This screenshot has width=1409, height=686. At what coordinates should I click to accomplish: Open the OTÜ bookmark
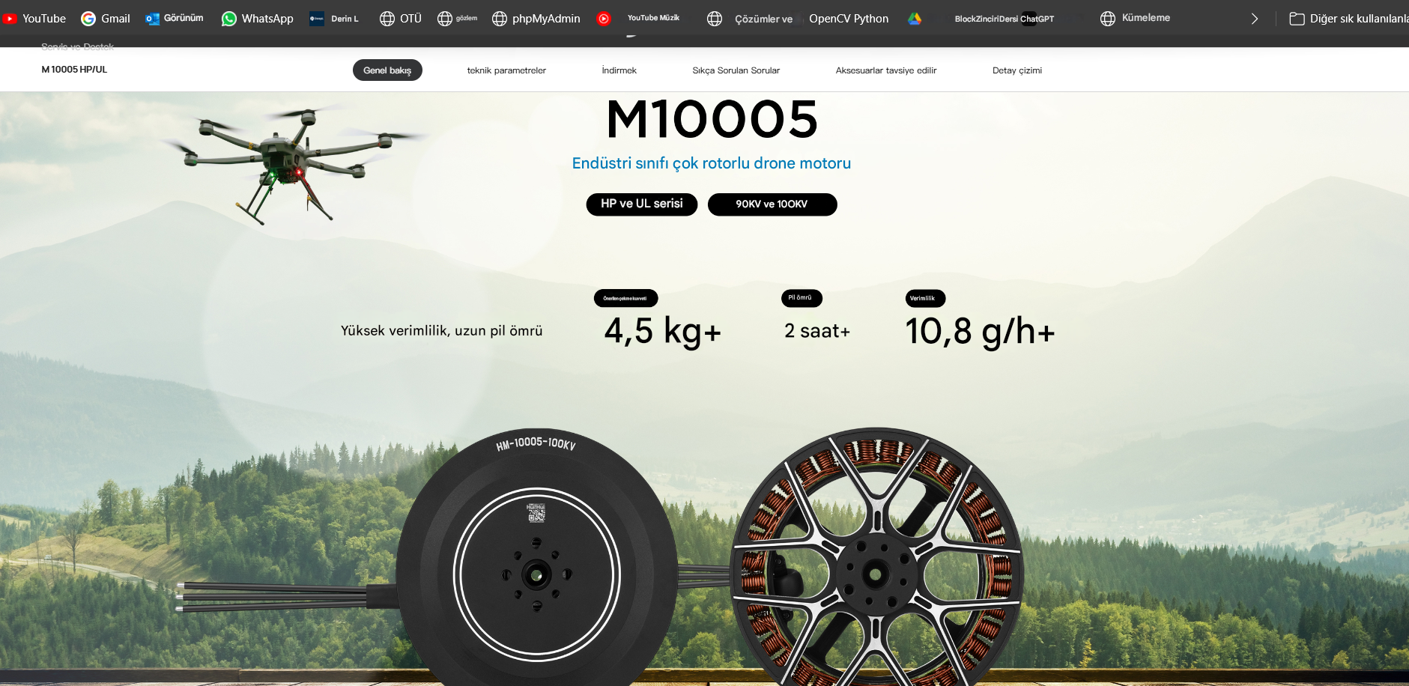point(401,18)
